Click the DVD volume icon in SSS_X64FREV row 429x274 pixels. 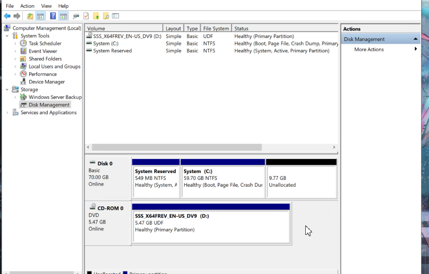point(89,35)
